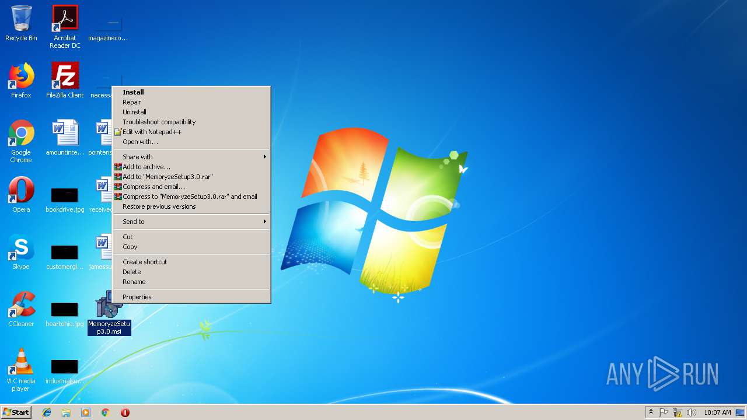Select Acrobat Reader DC desktop shortcut

click(65, 27)
